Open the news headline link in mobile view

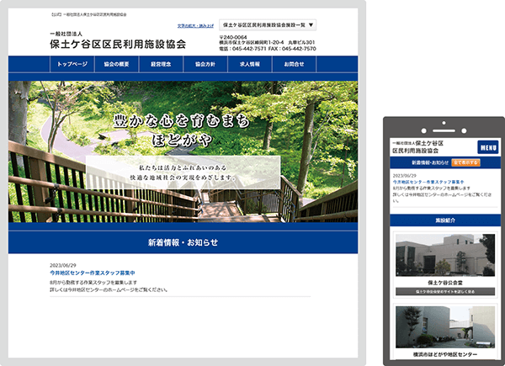click(422, 181)
